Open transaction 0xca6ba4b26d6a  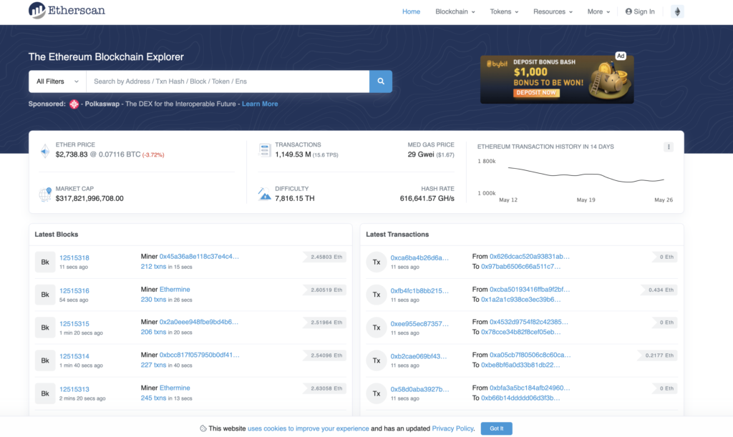click(x=419, y=257)
